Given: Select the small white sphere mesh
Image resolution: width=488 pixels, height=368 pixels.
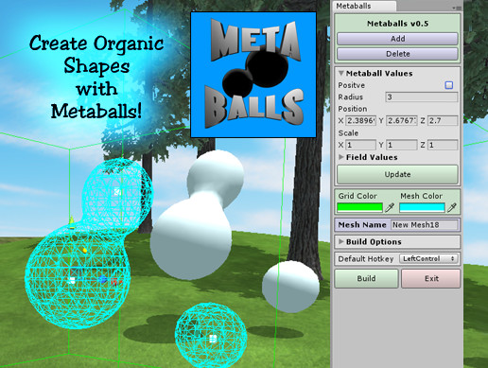Looking at the screenshot, I should click(x=290, y=287).
